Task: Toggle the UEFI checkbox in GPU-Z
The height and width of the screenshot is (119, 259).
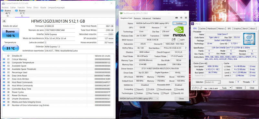Action: click(x=179, y=40)
